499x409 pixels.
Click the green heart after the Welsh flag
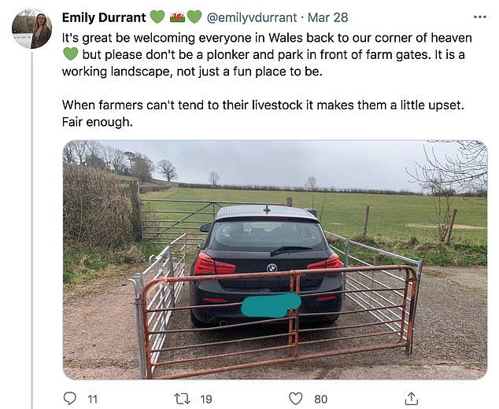click(x=194, y=17)
